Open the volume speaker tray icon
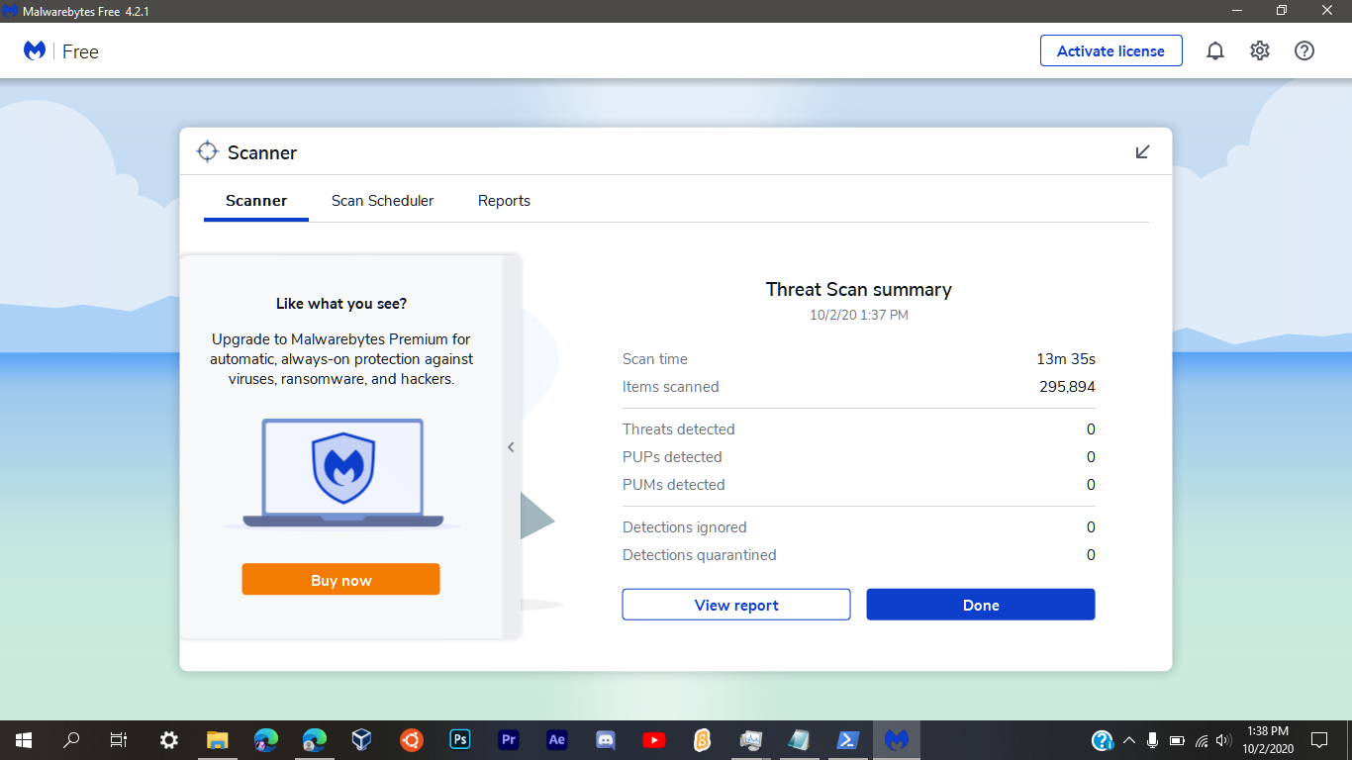 pyautogui.click(x=1224, y=740)
